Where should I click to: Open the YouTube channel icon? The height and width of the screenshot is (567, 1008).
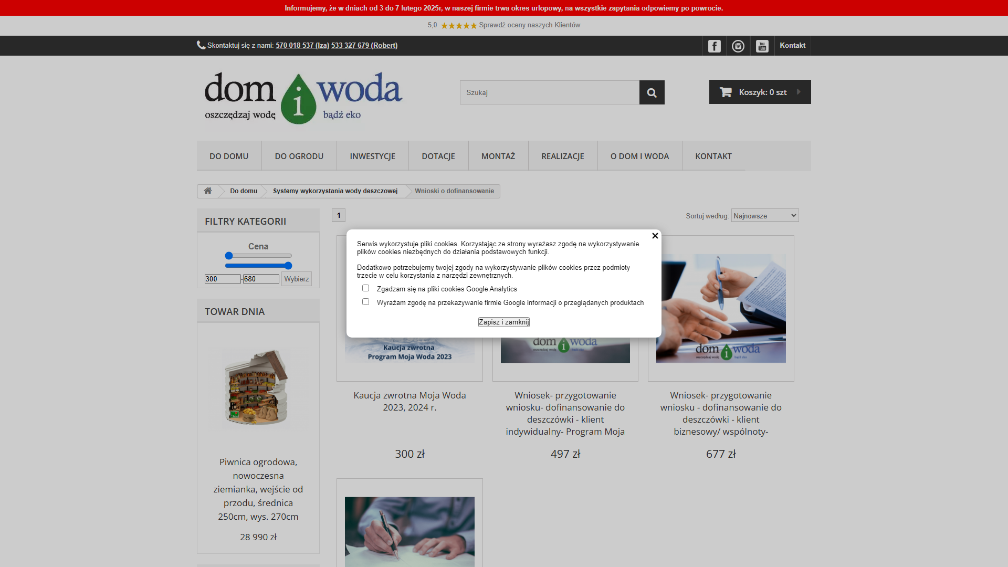762,46
